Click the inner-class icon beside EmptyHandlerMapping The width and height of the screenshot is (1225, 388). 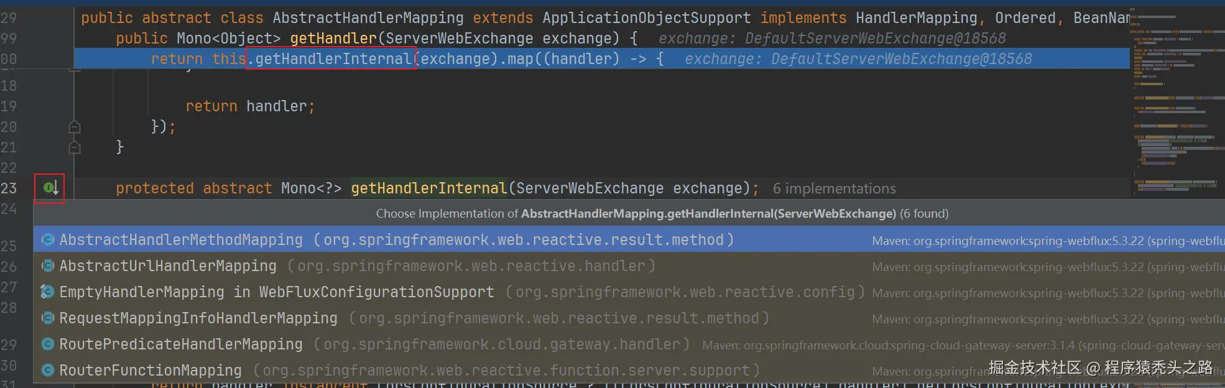click(x=47, y=292)
